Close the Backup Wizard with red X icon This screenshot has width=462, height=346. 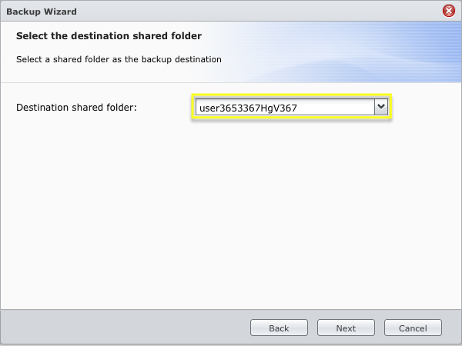tap(449, 12)
